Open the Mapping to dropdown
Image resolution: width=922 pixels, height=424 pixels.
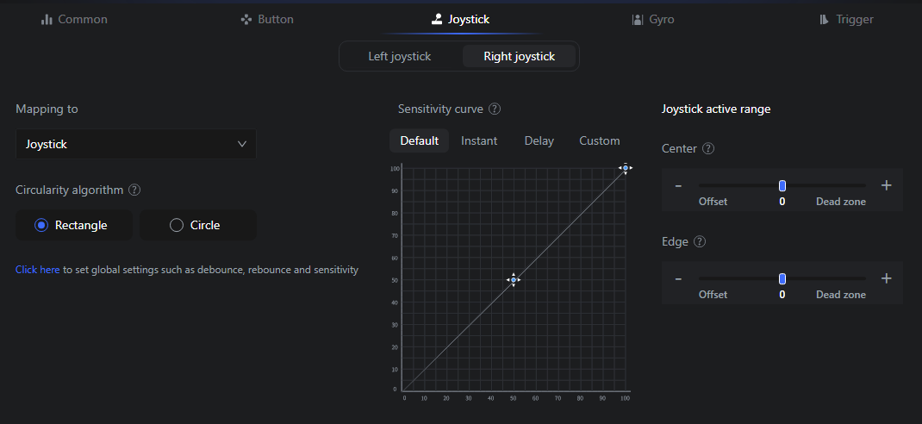[136, 145]
